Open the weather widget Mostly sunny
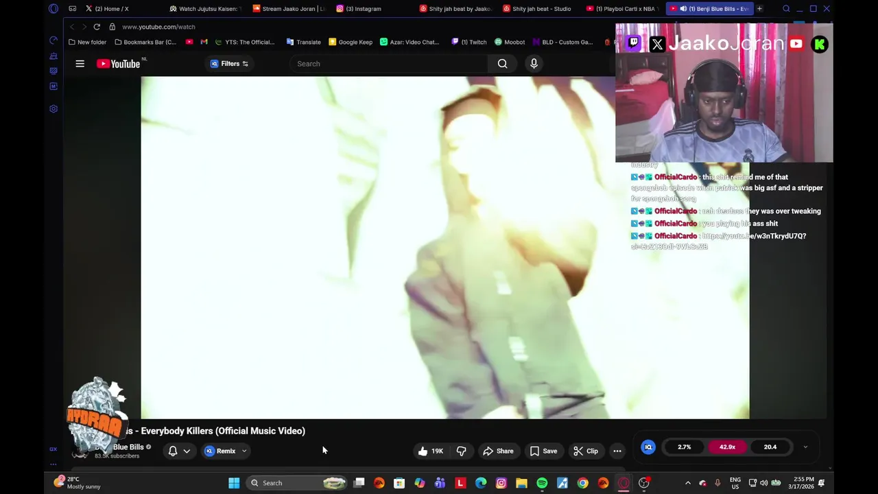The height and width of the screenshot is (494, 878). point(78,483)
